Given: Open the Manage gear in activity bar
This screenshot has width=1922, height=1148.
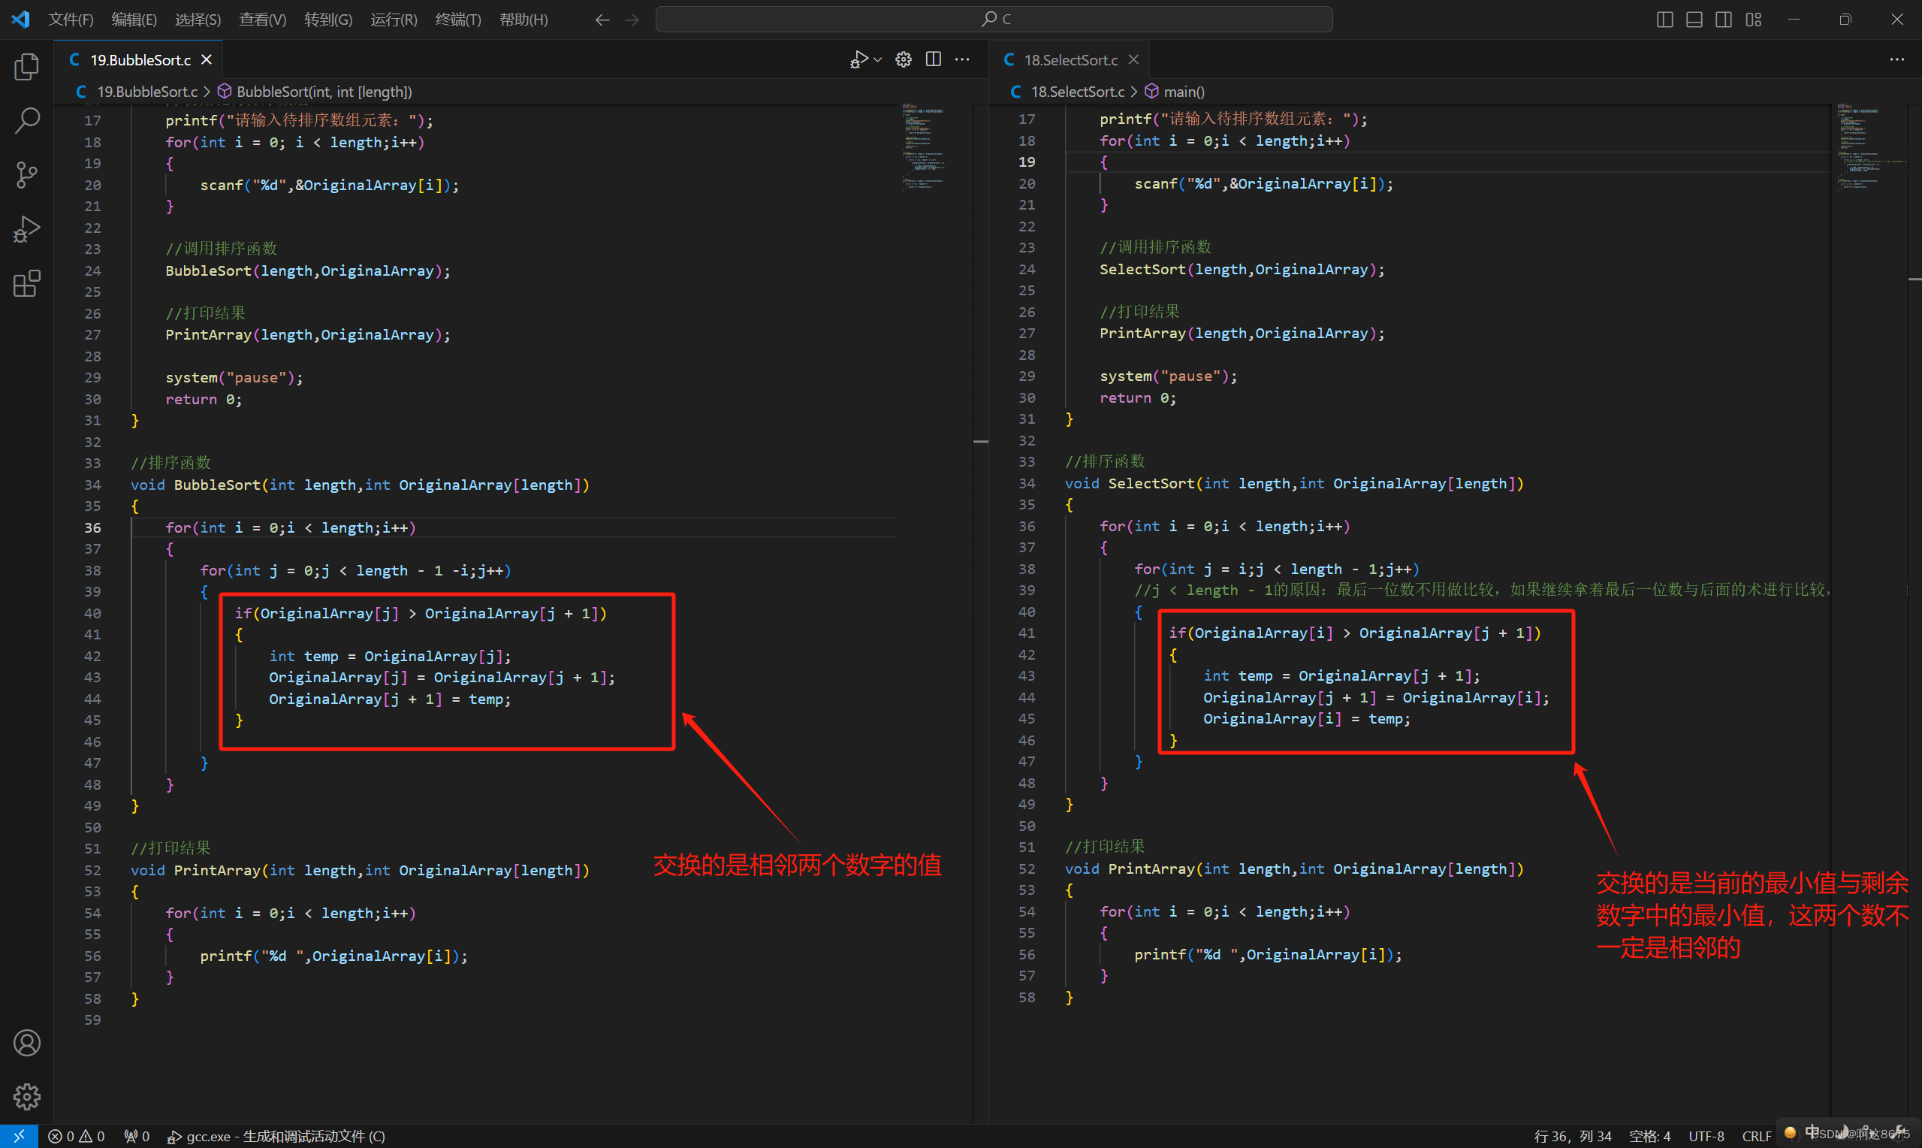Looking at the screenshot, I should pos(27,1096).
